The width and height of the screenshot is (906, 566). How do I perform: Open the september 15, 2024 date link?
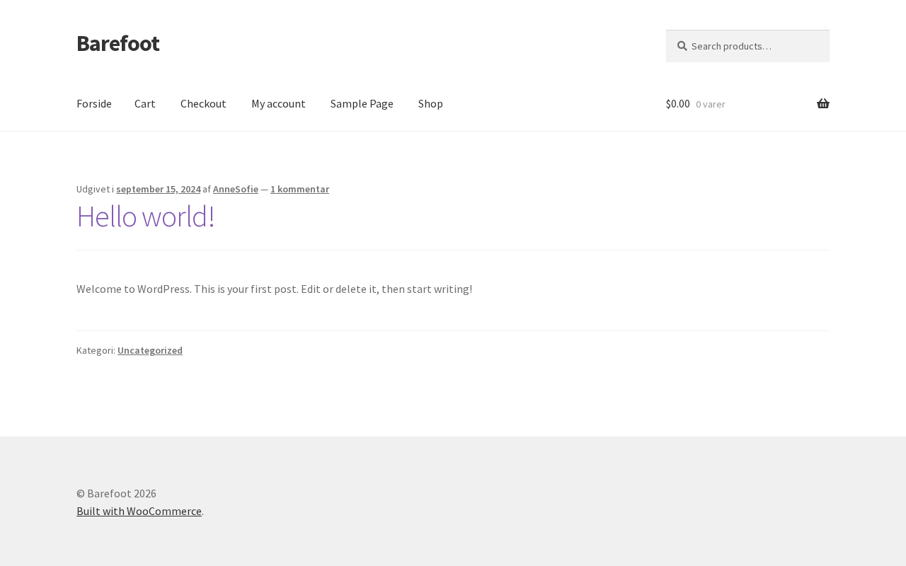click(x=158, y=189)
